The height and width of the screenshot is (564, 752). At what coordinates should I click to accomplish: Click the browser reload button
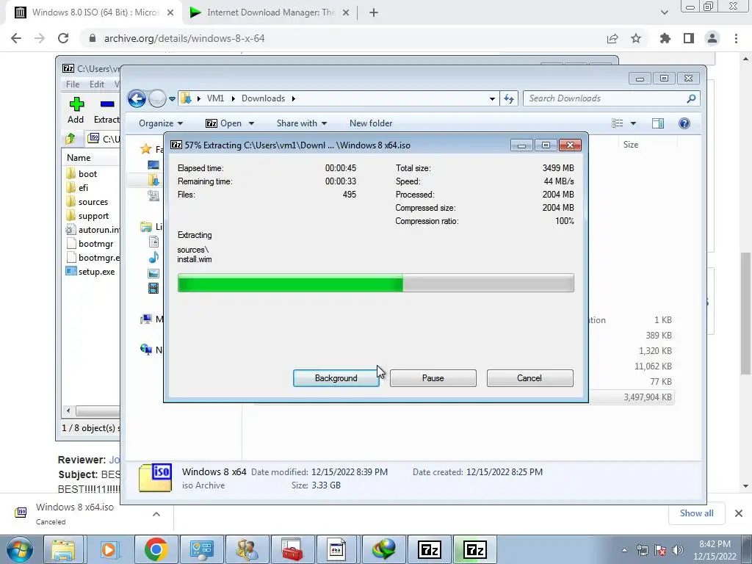point(63,38)
